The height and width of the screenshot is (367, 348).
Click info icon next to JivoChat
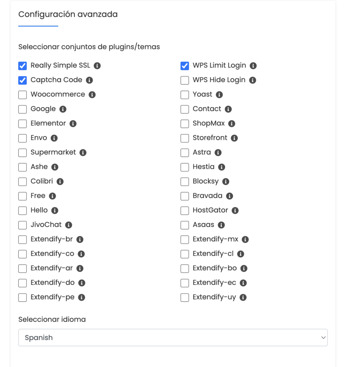click(69, 225)
